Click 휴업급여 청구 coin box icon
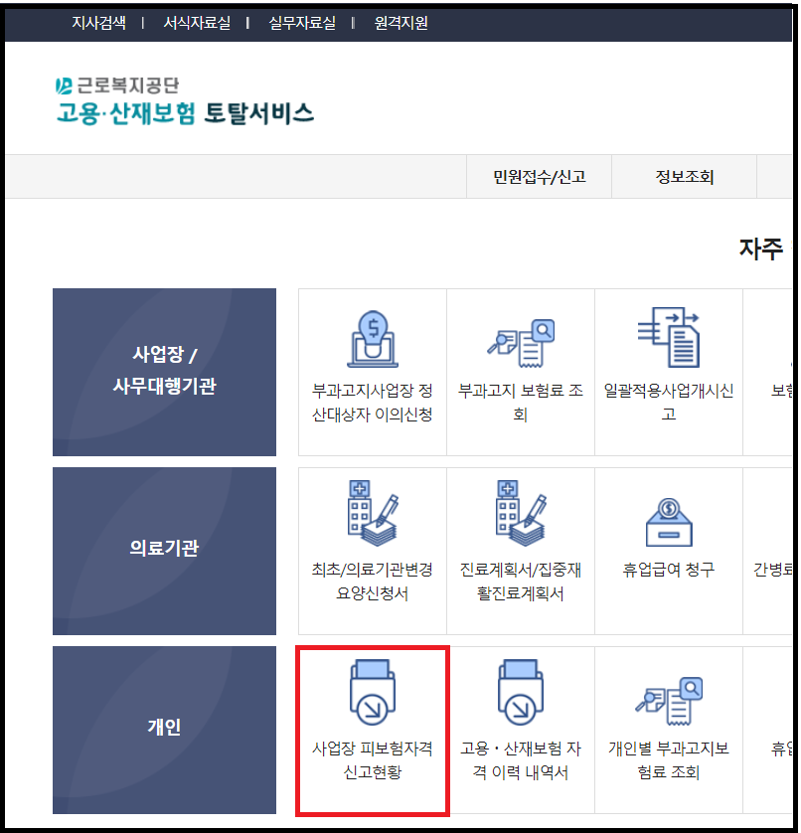The image size is (801, 833). click(x=669, y=522)
